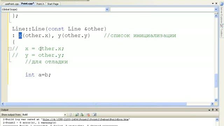Open the BuildLog.htm file link
Screen dimensions: 224x126
pos(85,119)
